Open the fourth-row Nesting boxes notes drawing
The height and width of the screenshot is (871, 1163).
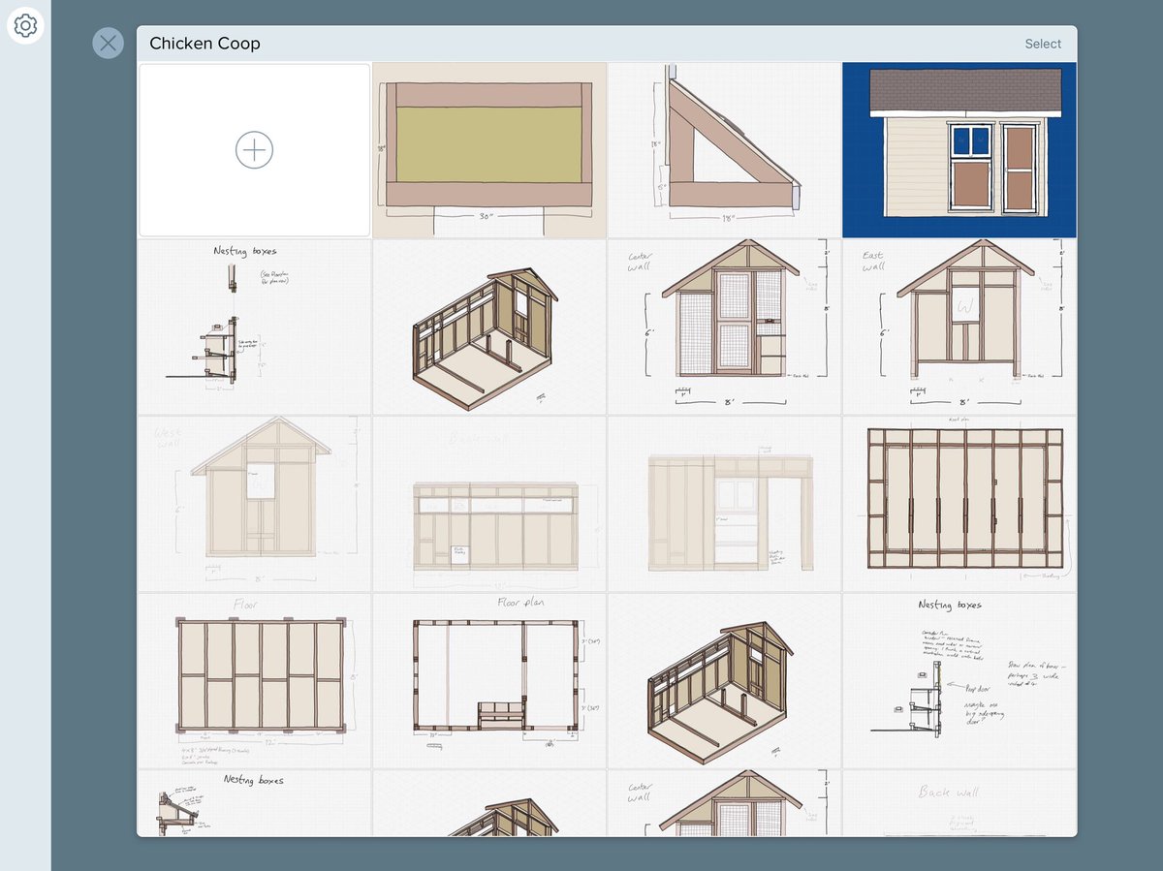pyautogui.click(x=959, y=681)
